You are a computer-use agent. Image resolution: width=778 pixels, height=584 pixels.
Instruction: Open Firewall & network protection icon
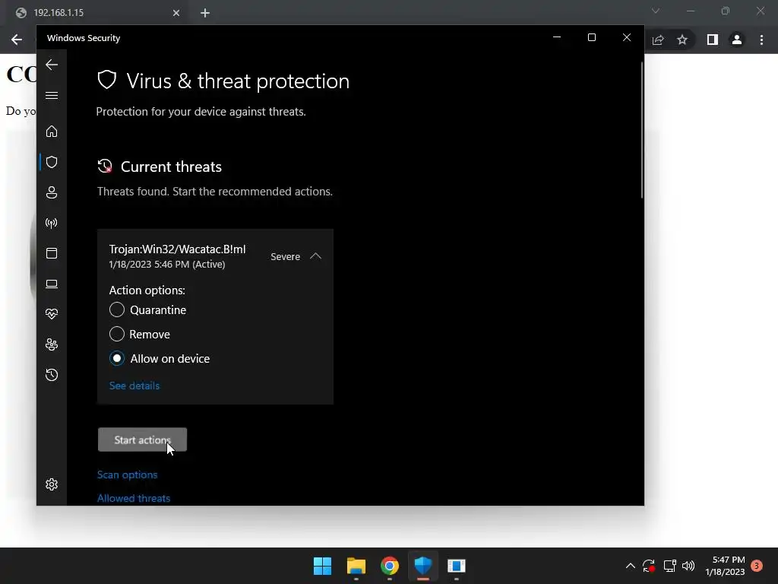[52, 223]
